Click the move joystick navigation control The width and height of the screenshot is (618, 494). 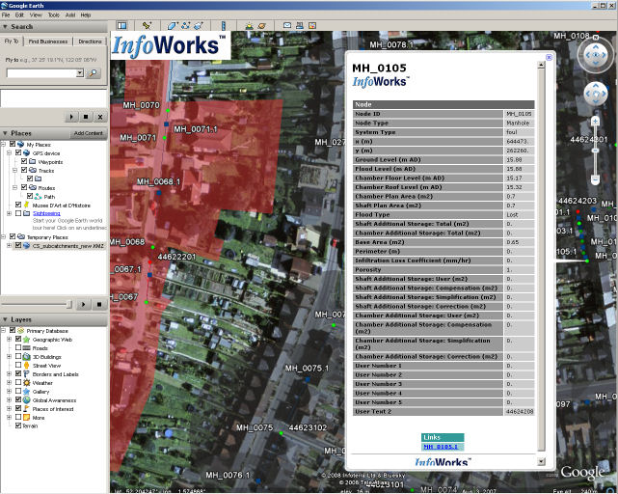point(596,94)
